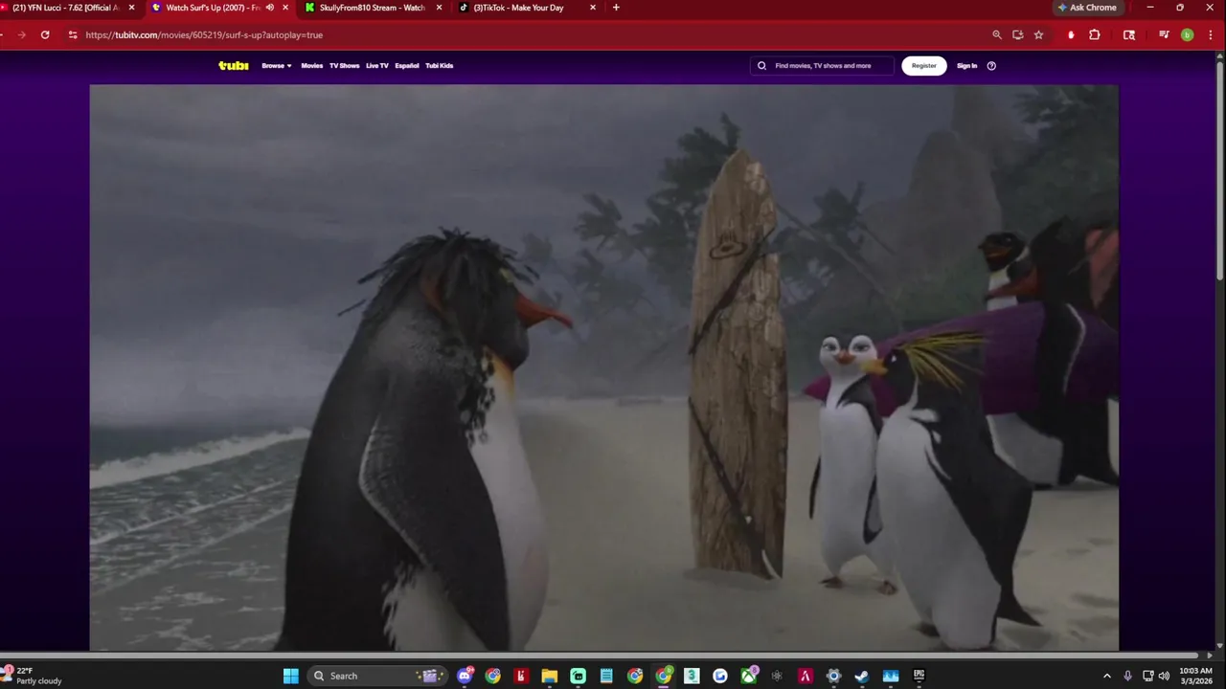This screenshot has width=1226, height=689.
Task: Click the forward navigation arrow
Action: 21,34
